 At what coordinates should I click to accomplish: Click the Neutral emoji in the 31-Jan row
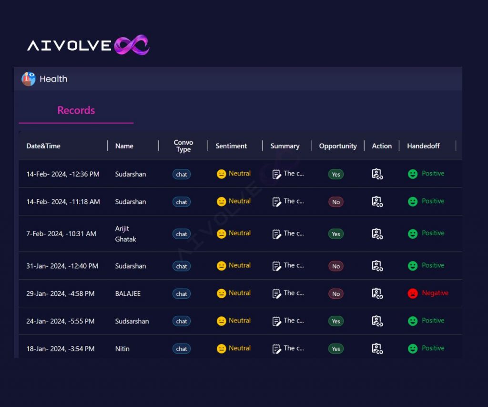[221, 266]
